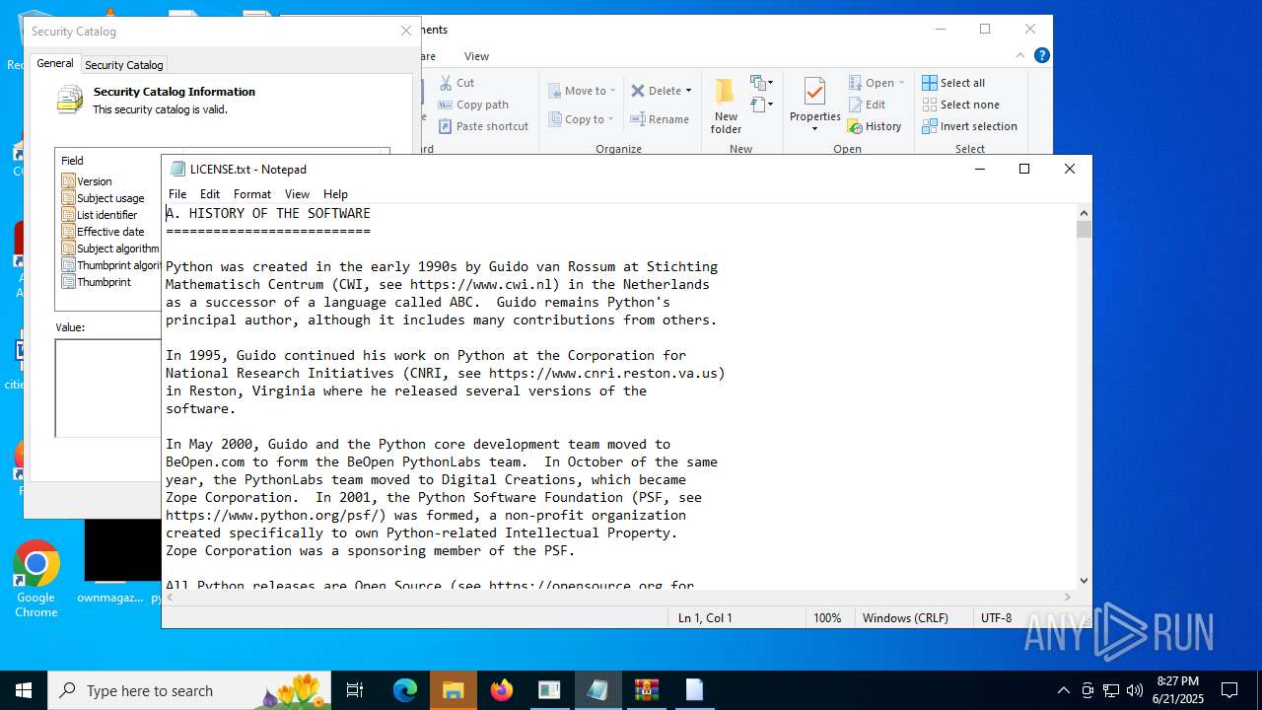
Task: Click Notepad horizontal scroll right arrow
Action: pyautogui.click(x=1067, y=597)
